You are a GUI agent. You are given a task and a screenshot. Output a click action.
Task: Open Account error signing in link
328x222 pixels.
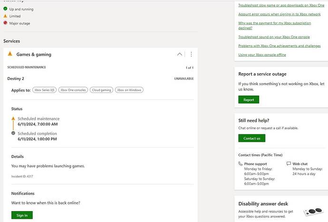279,14
